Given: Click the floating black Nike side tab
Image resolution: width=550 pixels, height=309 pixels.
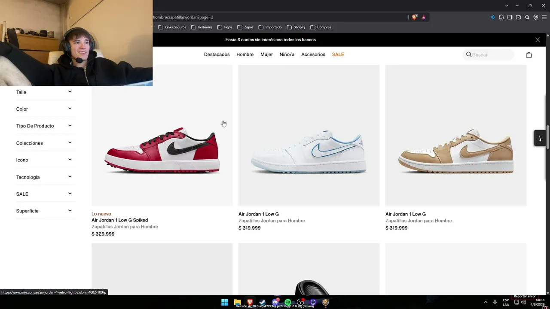Looking at the screenshot, I should pos(540,138).
